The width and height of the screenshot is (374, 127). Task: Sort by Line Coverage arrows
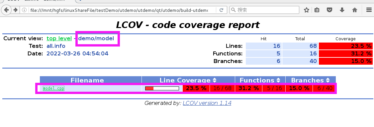pos(215,80)
